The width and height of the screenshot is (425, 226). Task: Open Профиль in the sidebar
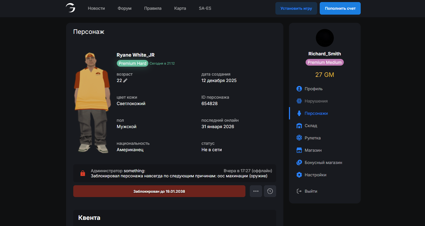[x=313, y=89]
